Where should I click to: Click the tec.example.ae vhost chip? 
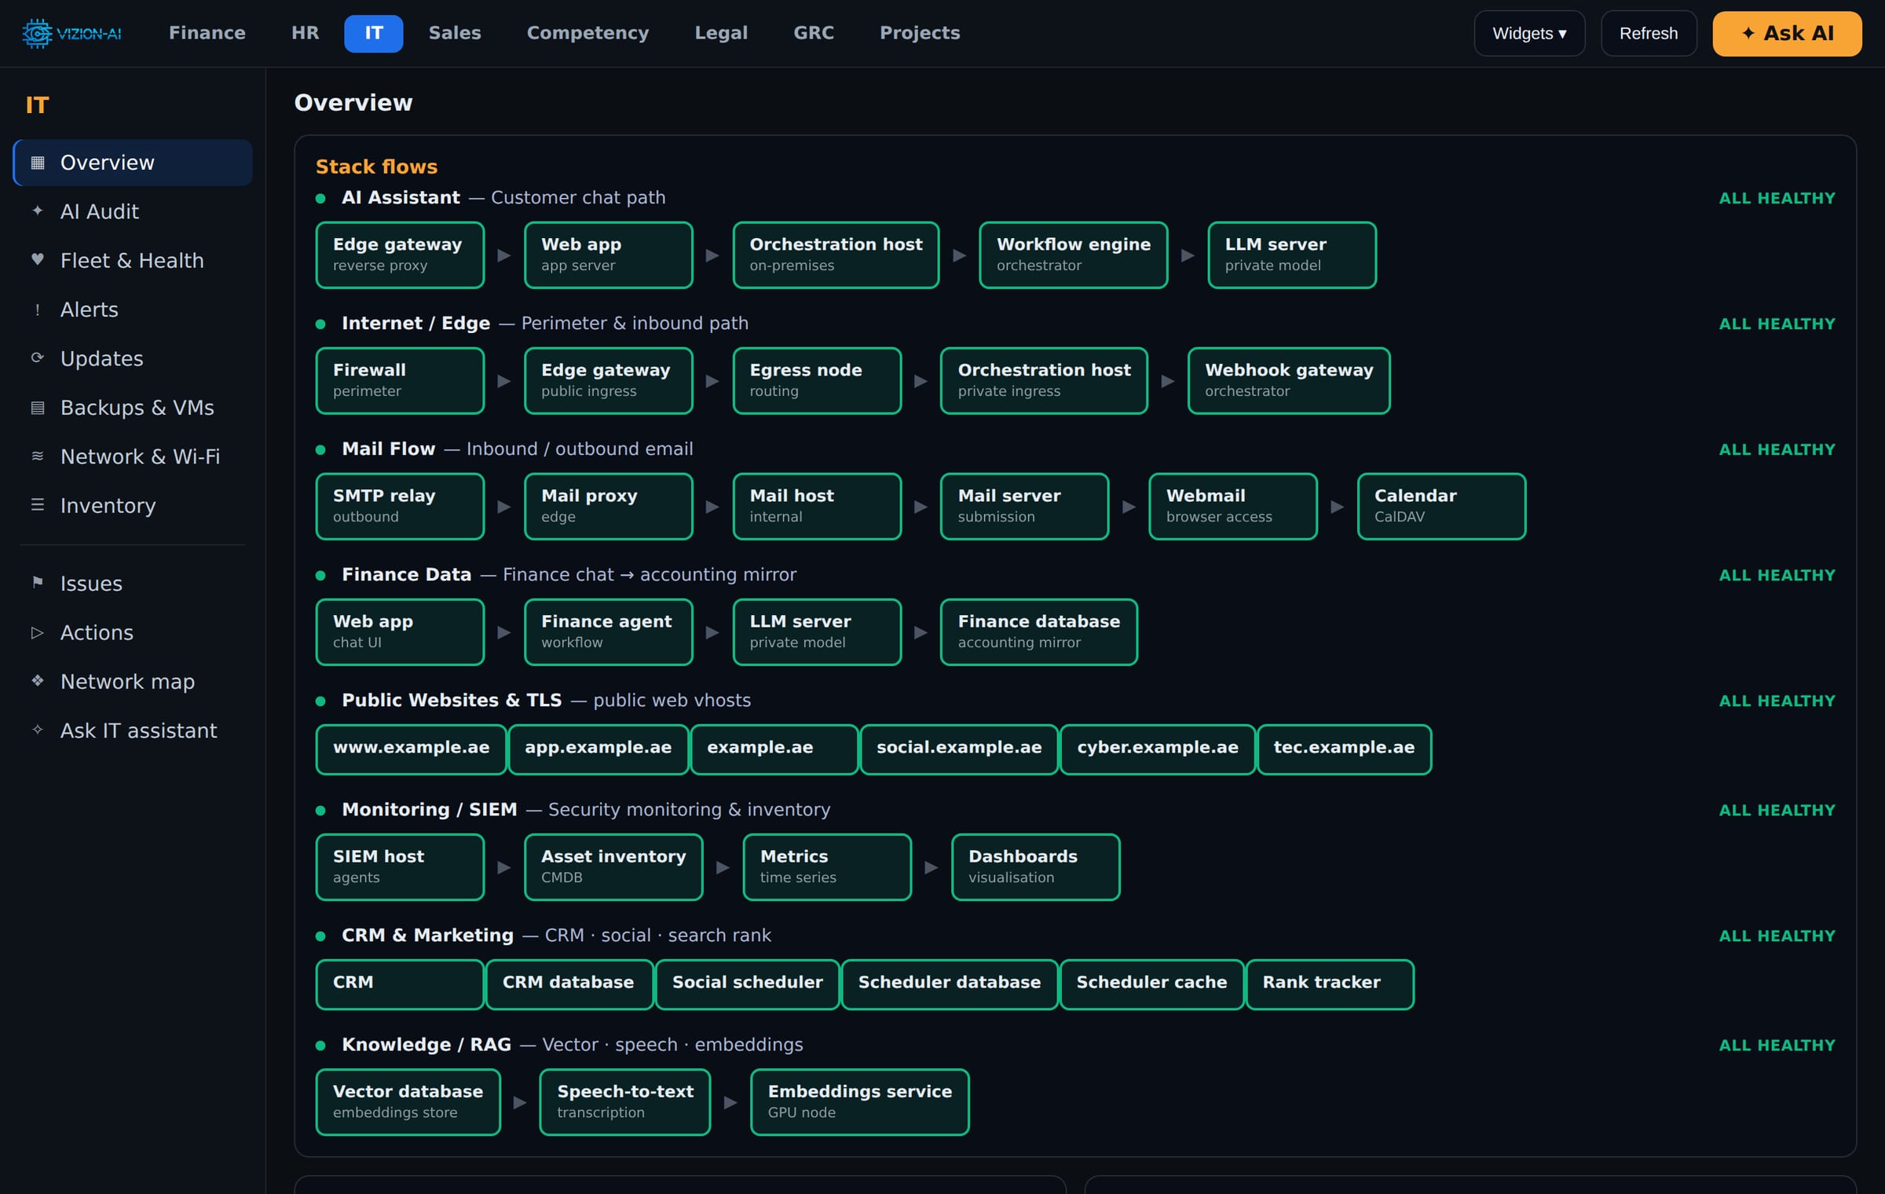pyautogui.click(x=1344, y=749)
